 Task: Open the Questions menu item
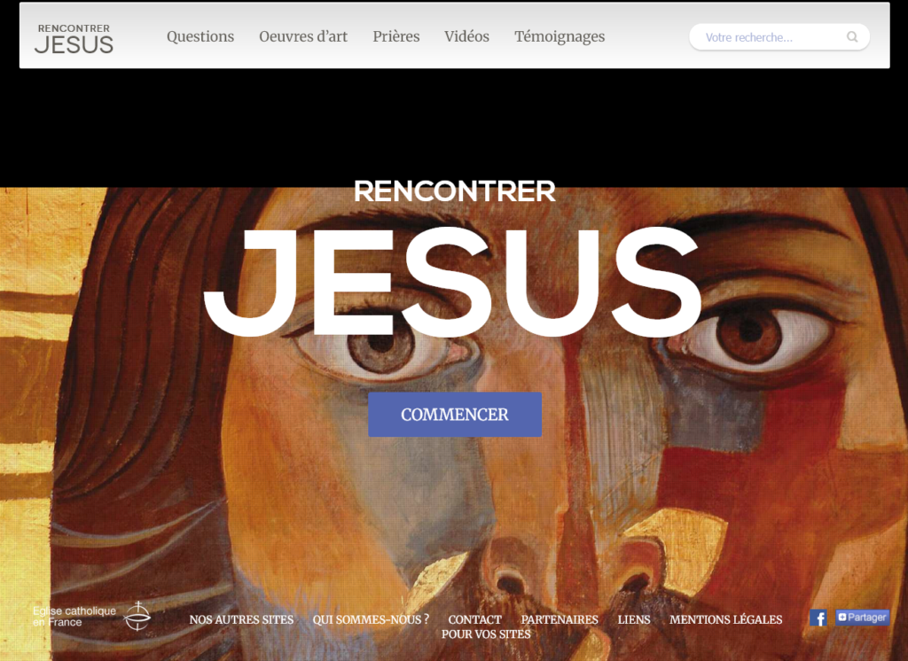click(200, 36)
